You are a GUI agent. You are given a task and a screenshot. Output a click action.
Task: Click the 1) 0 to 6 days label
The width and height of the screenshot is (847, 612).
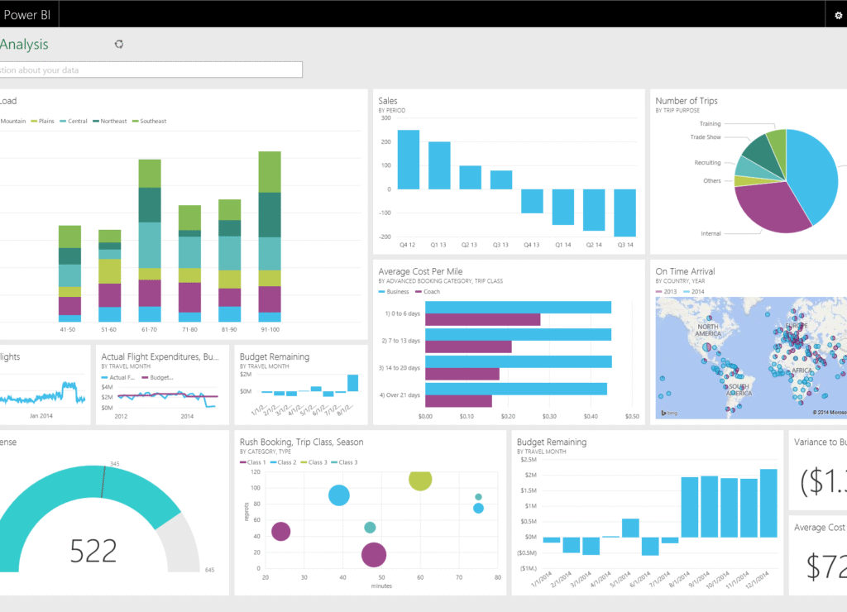point(402,313)
